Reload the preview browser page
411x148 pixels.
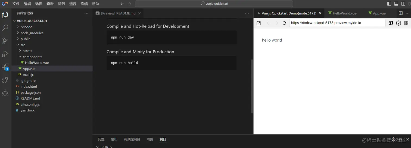(x=284, y=23)
